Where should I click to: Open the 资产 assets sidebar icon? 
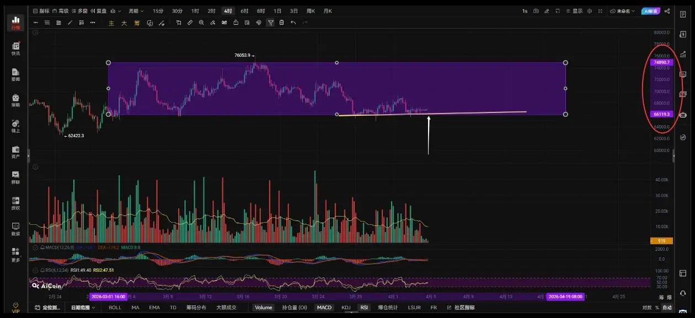pos(15,152)
